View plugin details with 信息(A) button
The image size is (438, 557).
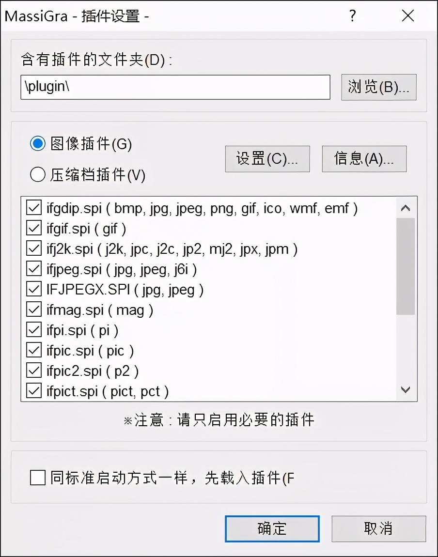[364, 159]
